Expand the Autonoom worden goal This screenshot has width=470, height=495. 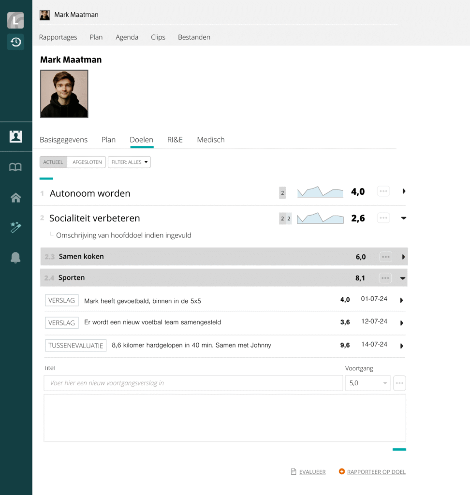(404, 191)
